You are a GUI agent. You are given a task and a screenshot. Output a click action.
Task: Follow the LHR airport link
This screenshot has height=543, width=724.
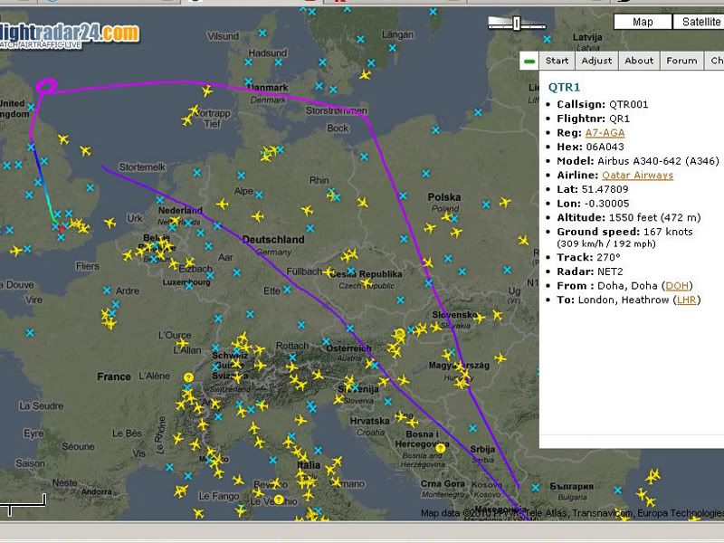coord(687,300)
